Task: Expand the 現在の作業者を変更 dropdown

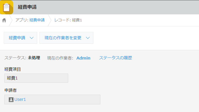Action: click(66, 38)
